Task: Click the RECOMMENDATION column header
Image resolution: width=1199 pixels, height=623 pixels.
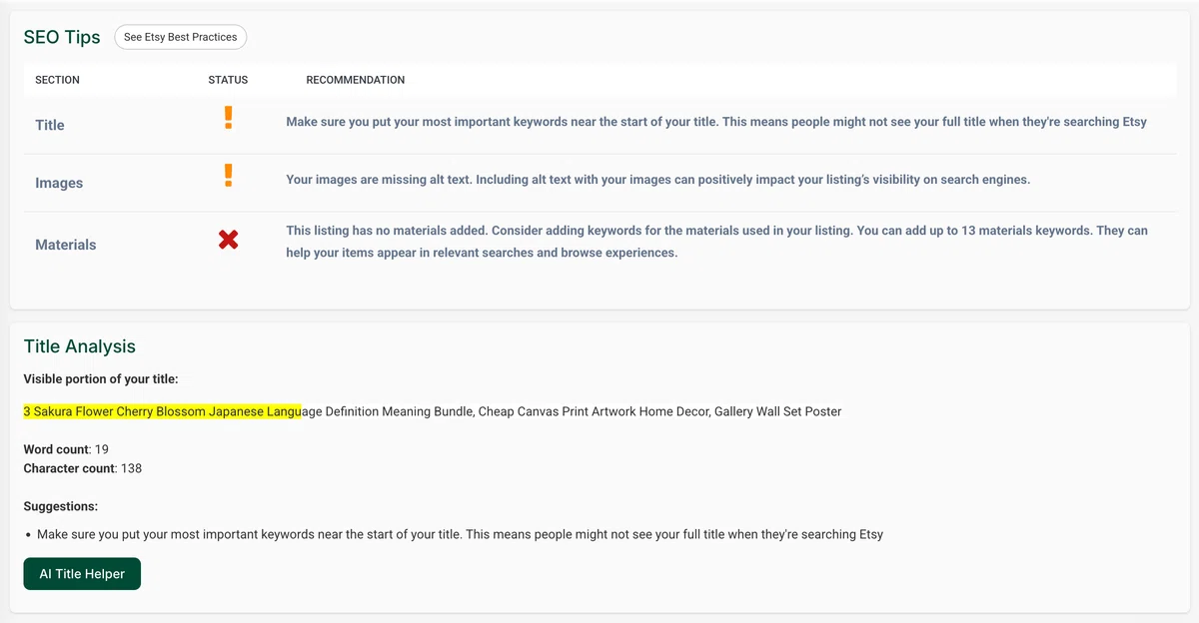Action: point(356,80)
